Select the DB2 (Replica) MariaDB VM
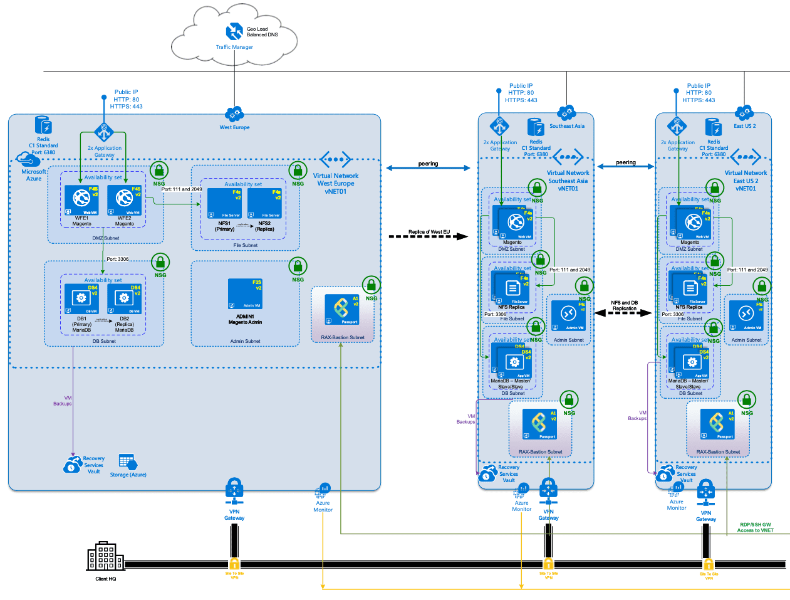Image resolution: width=790 pixels, height=600 pixels. click(x=124, y=299)
